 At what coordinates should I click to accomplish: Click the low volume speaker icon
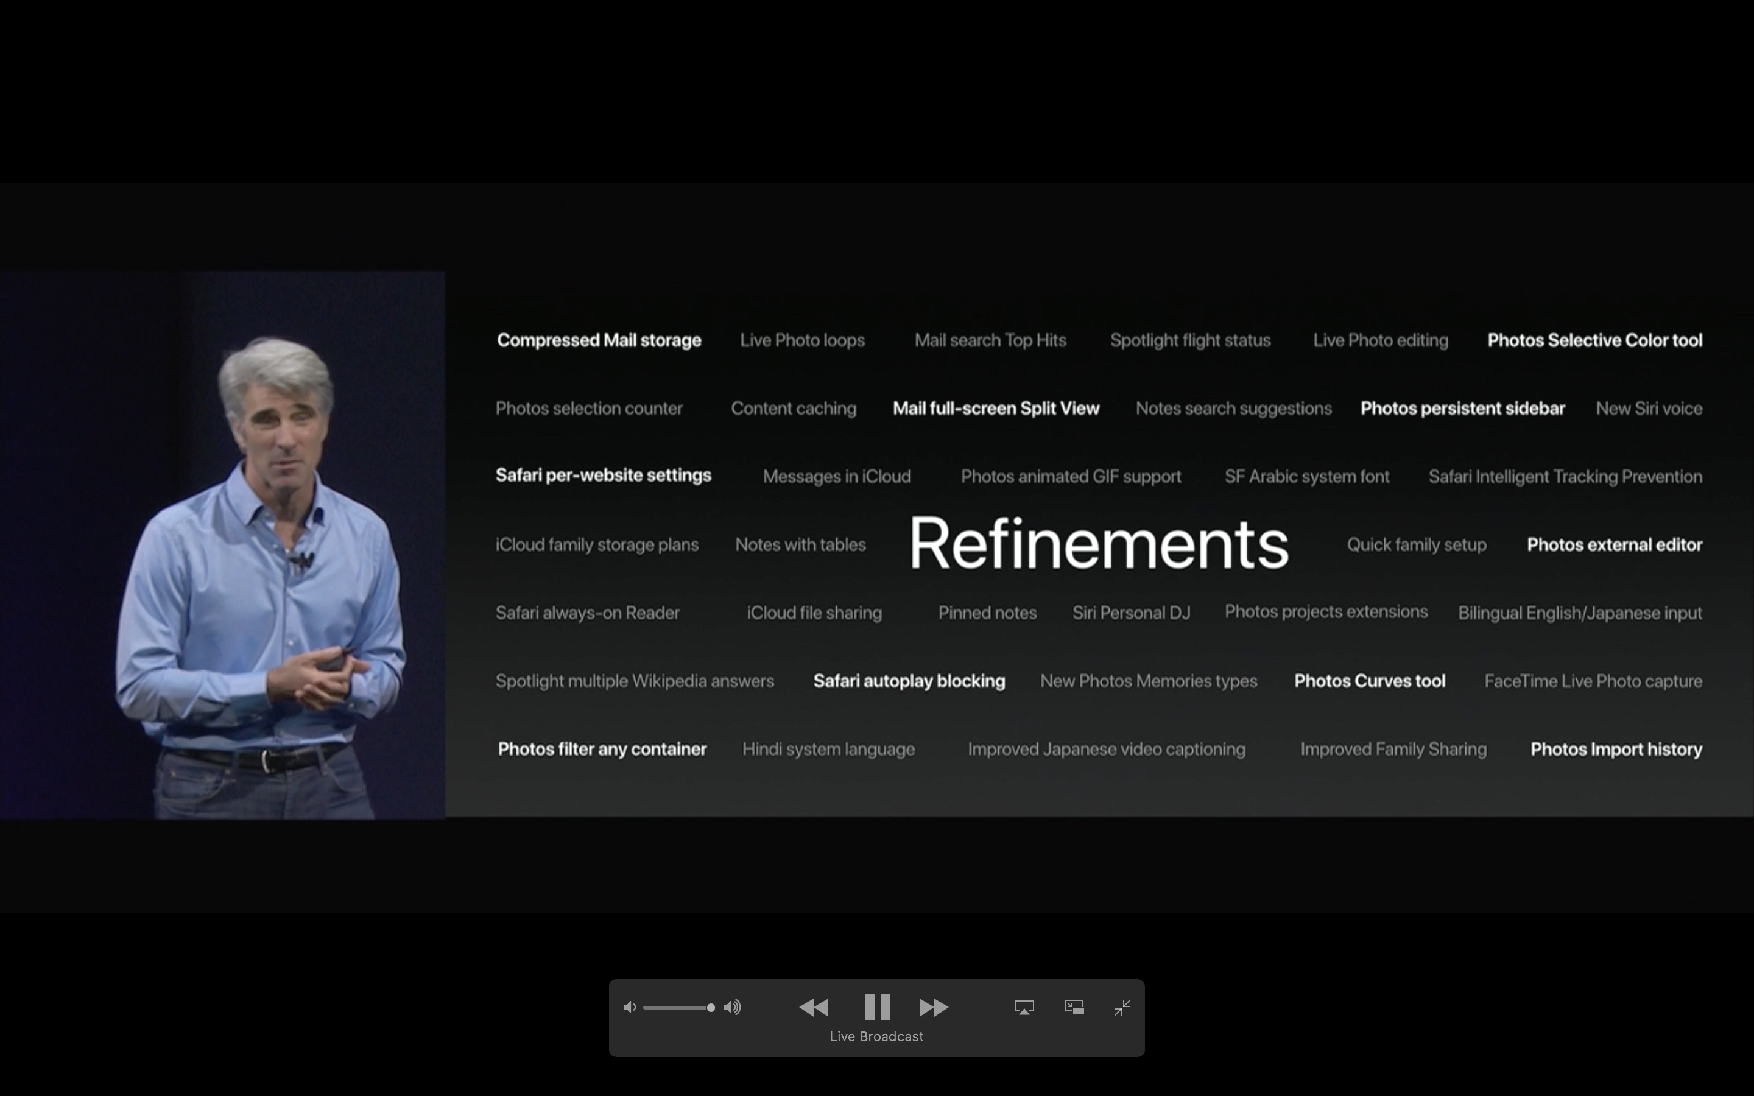[629, 1007]
